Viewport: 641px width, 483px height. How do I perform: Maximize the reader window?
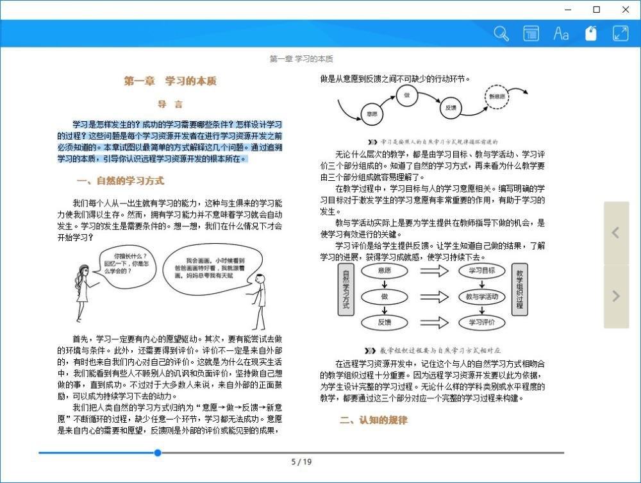tap(597, 10)
